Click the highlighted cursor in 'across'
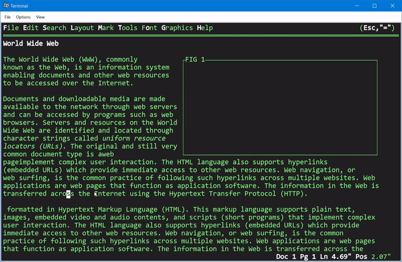This screenshot has height=262, width=402. [x=68, y=194]
